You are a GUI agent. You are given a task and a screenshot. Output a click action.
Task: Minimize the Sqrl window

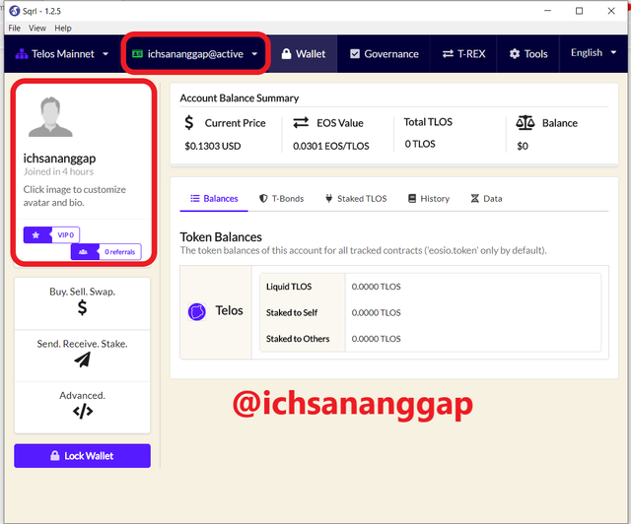pyautogui.click(x=548, y=11)
